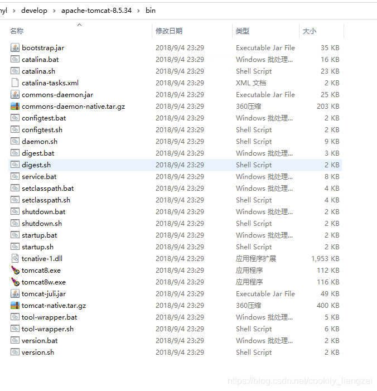Expand breadcrumb chevron before develop
The height and width of the screenshot is (391, 377).
pyautogui.click(x=14, y=11)
